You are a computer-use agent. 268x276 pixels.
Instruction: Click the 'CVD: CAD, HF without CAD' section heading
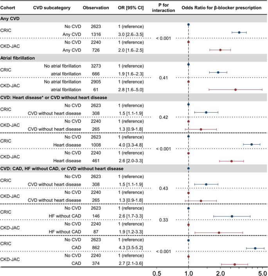(x=63, y=168)
